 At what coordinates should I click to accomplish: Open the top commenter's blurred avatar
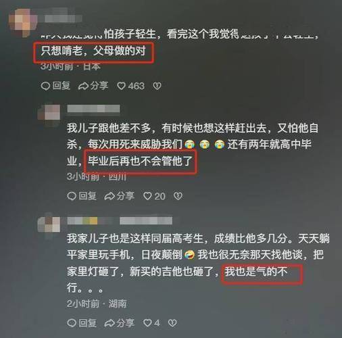(x=23, y=22)
